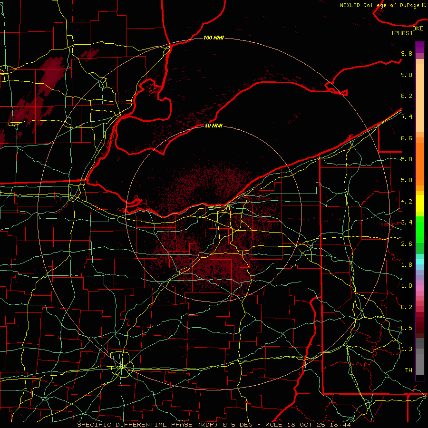Image resolution: width=428 pixels, height=428 pixels.
Task: Click the 1.8 color scale value
Action: tap(407, 265)
